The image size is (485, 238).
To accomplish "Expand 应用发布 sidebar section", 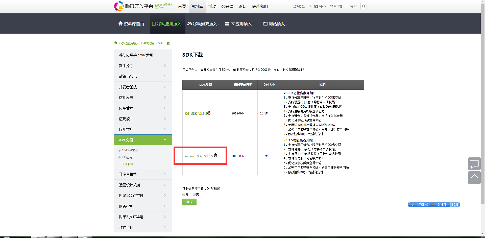I will tap(143, 98).
